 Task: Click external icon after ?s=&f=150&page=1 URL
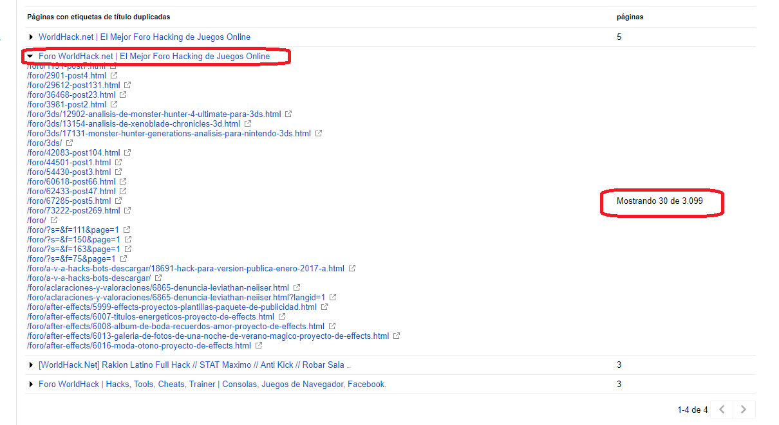pos(128,239)
